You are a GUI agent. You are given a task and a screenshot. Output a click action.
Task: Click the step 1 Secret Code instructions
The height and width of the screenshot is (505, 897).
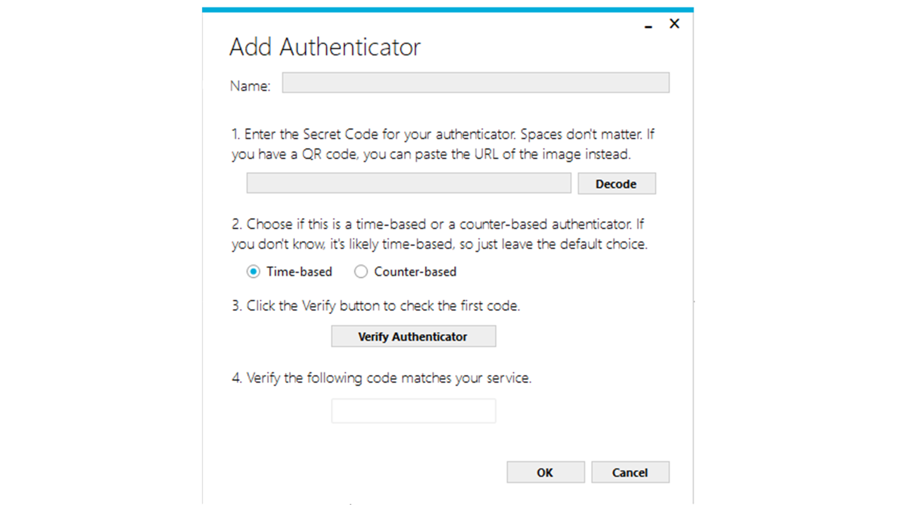coord(442,144)
